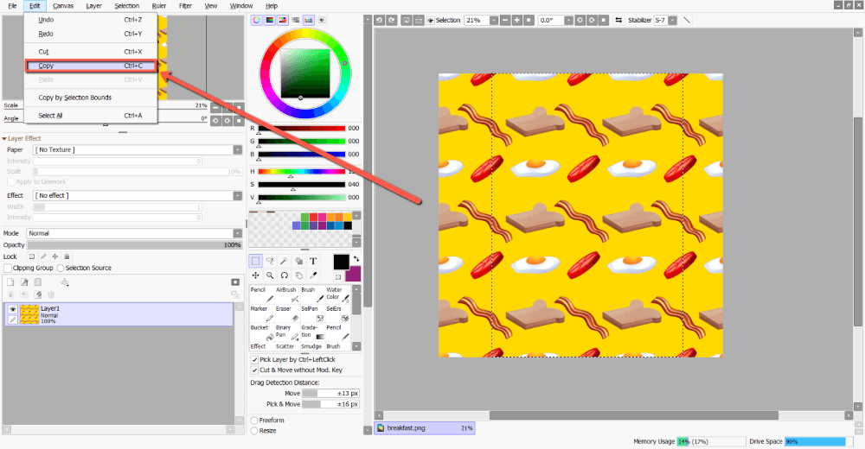Switch to the breakfast.png document tab
This screenshot has width=865, height=449.
tap(425, 428)
